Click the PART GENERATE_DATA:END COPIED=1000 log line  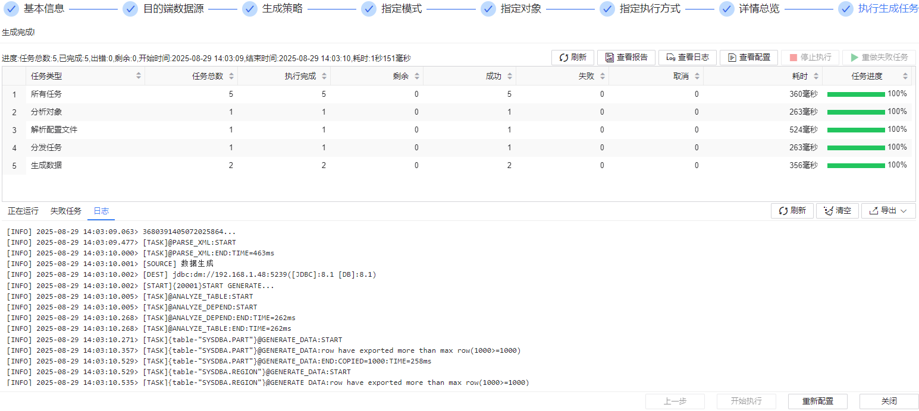click(219, 361)
